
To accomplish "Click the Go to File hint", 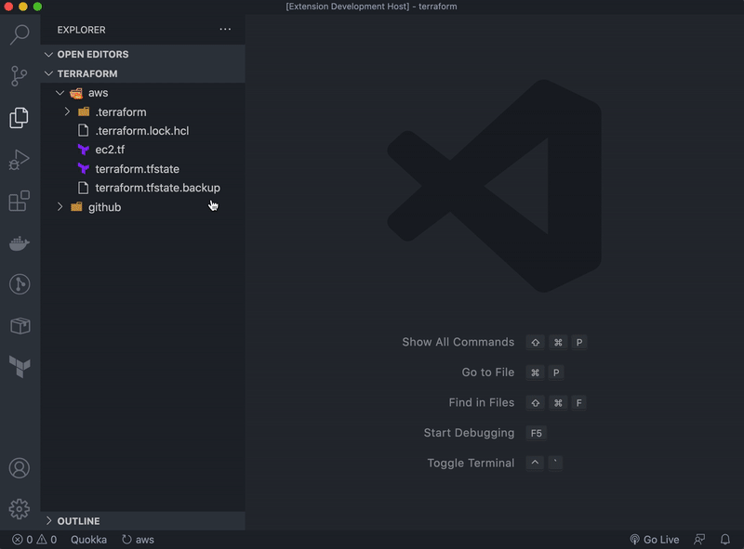I will (487, 373).
